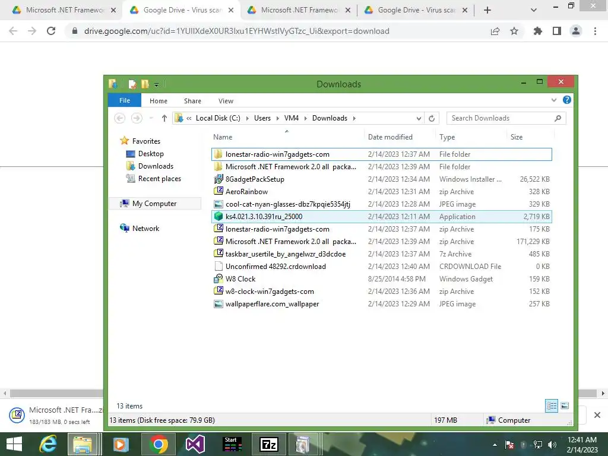608x456 pixels.
Task: Switch to large thumbnails view icon
Action: (x=565, y=406)
